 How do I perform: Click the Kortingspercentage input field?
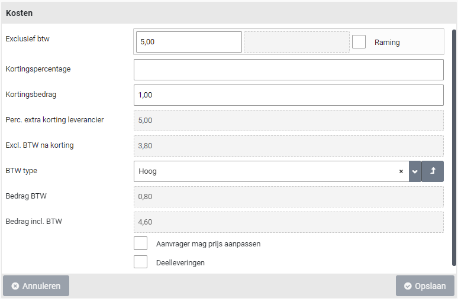click(x=288, y=69)
